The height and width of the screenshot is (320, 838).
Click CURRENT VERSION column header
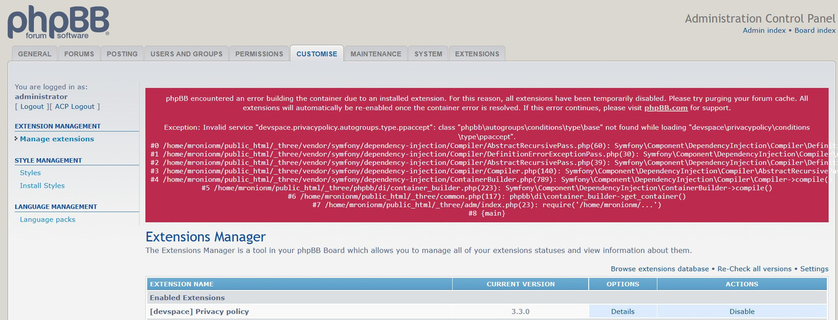[520, 284]
